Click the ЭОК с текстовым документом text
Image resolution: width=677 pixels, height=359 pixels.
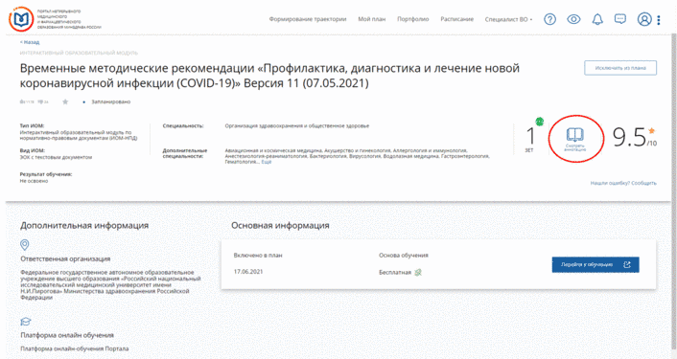(56, 157)
